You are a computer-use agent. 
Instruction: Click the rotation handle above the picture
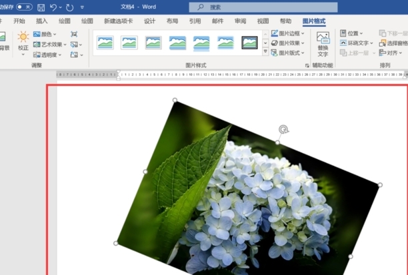[283, 129]
